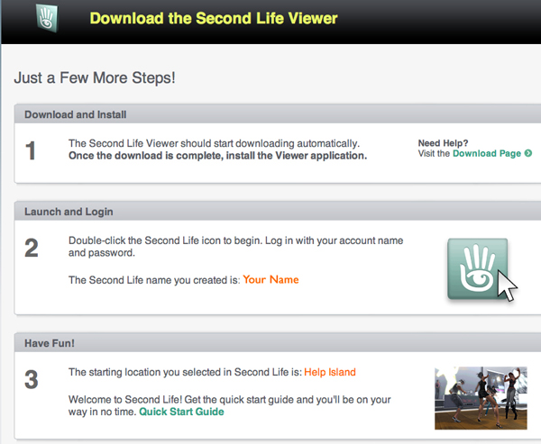The height and width of the screenshot is (444, 541).
Task: Click the white cursor arrow graphic
Action: click(x=508, y=287)
